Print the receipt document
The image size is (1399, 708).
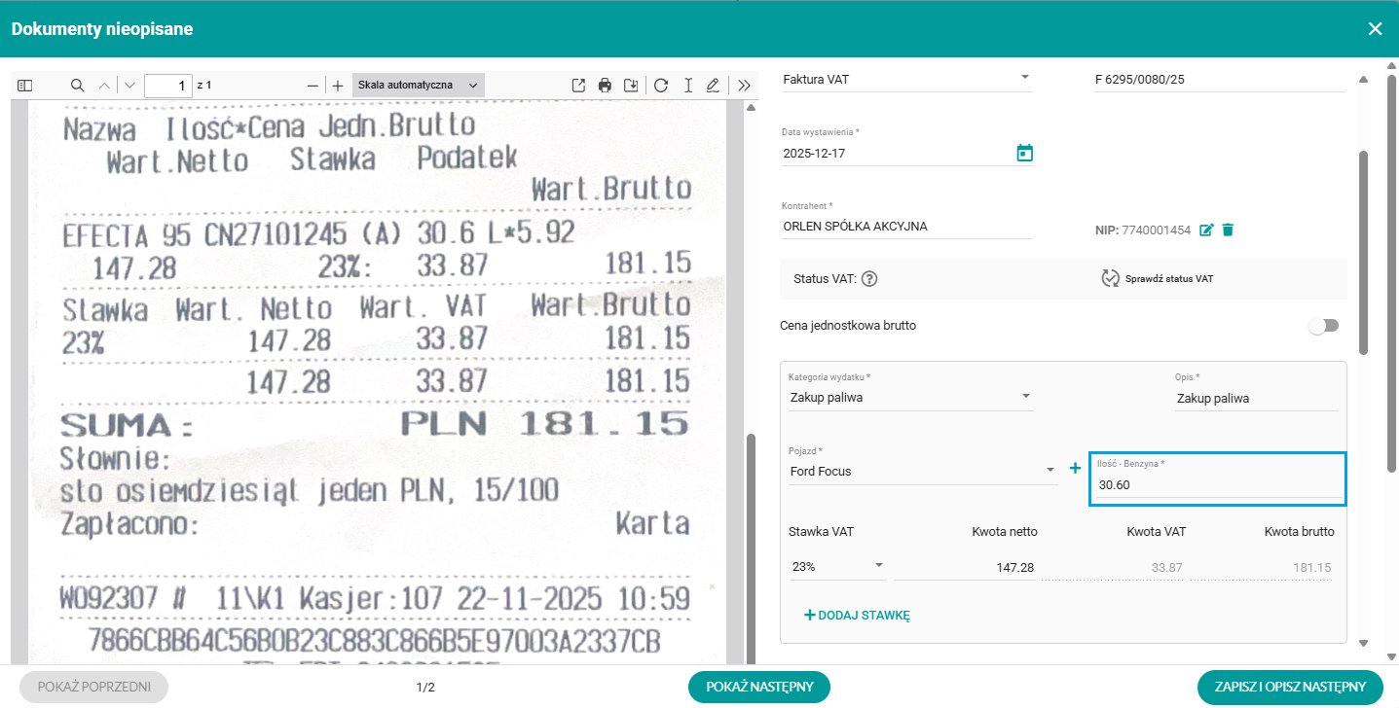pyautogui.click(x=605, y=86)
